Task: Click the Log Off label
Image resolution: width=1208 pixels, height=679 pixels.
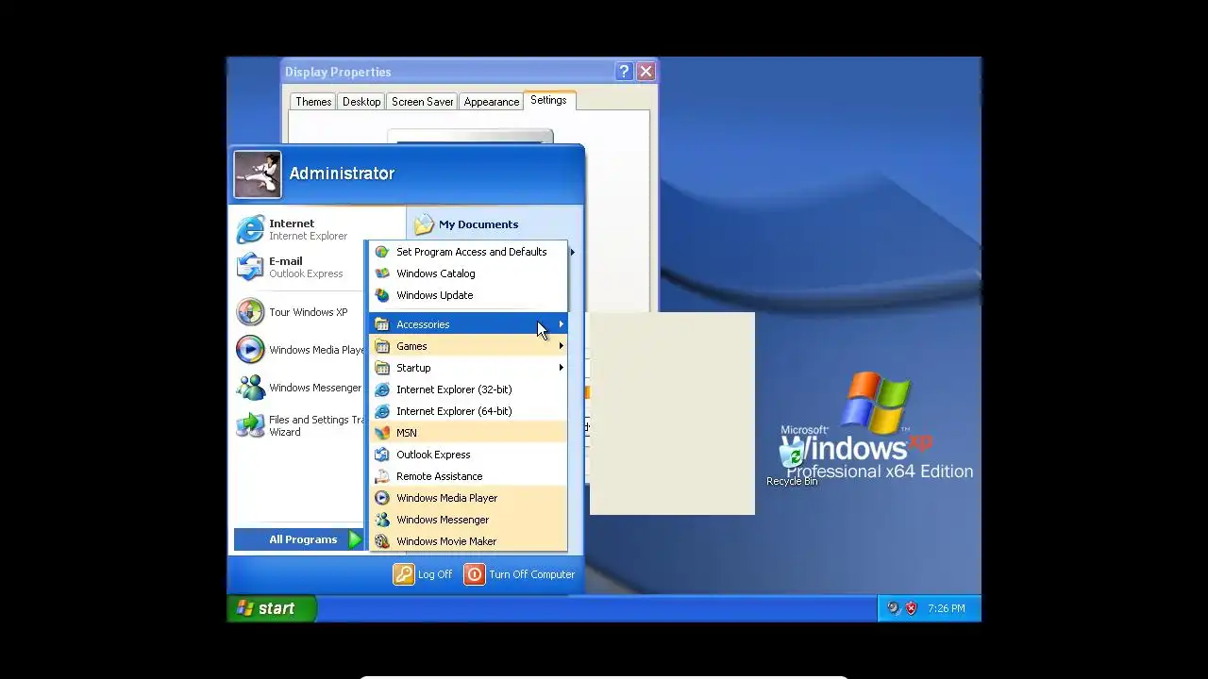Action: [435, 574]
